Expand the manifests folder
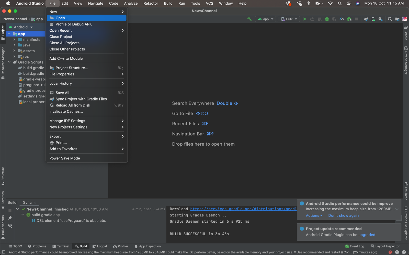409x255 pixels. pyautogui.click(x=14, y=39)
